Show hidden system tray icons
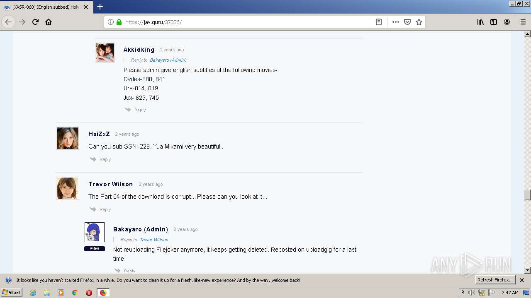The image size is (531, 298). click(463, 293)
